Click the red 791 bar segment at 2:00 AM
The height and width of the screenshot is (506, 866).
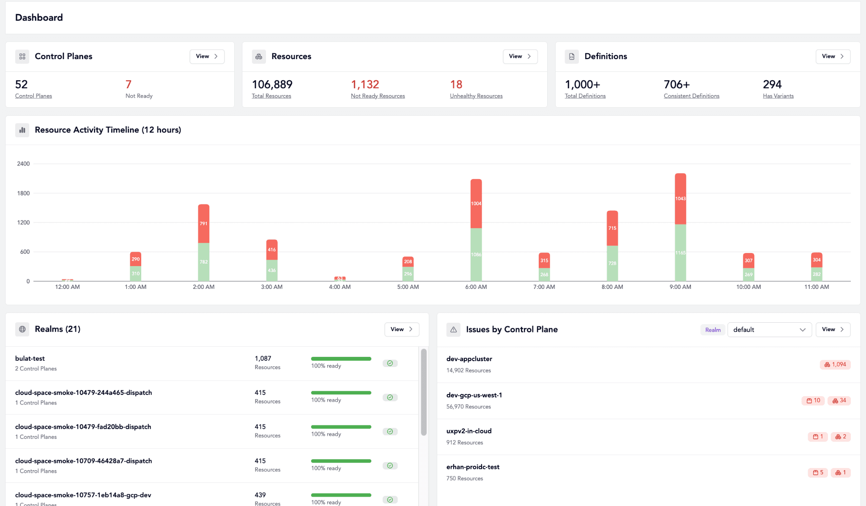[x=204, y=223]
